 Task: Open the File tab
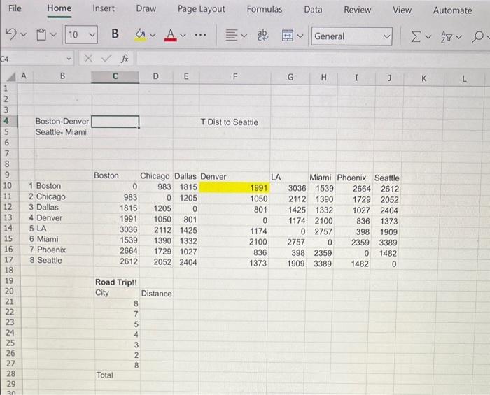[x=15, y=8]
